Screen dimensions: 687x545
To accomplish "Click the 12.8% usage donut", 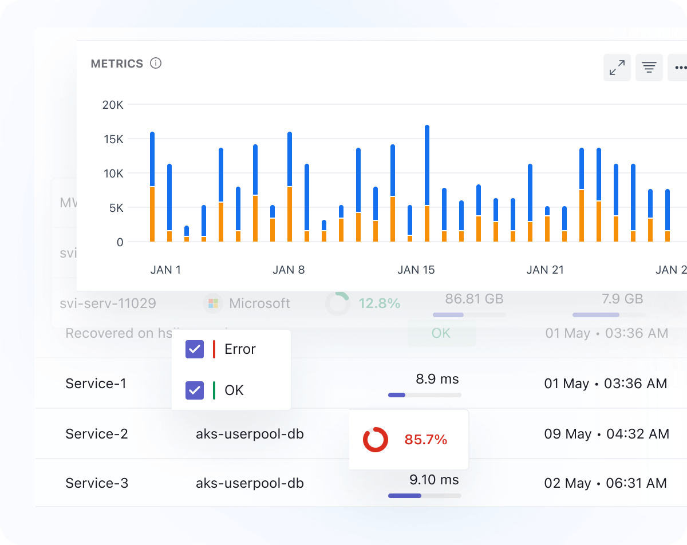I will pyautogui.click(x=338, y=303).
